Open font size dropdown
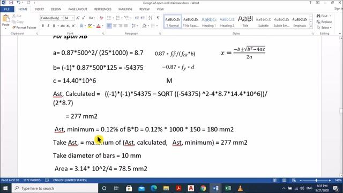Viewport: 343px width, 193px height. (73, 18)
